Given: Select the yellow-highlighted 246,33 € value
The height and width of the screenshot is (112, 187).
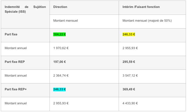Looking at the screenshot, I should point(129,34).
